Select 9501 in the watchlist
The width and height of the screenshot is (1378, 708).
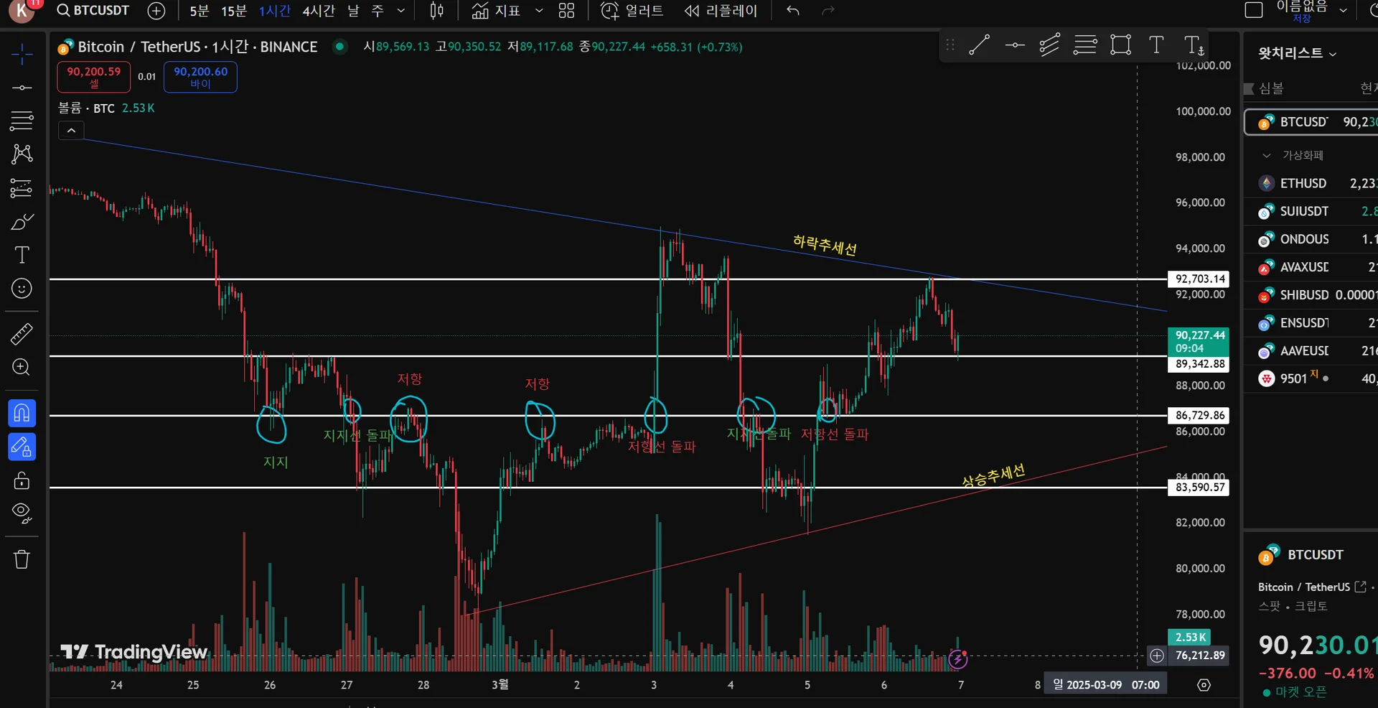point(1311,378)
